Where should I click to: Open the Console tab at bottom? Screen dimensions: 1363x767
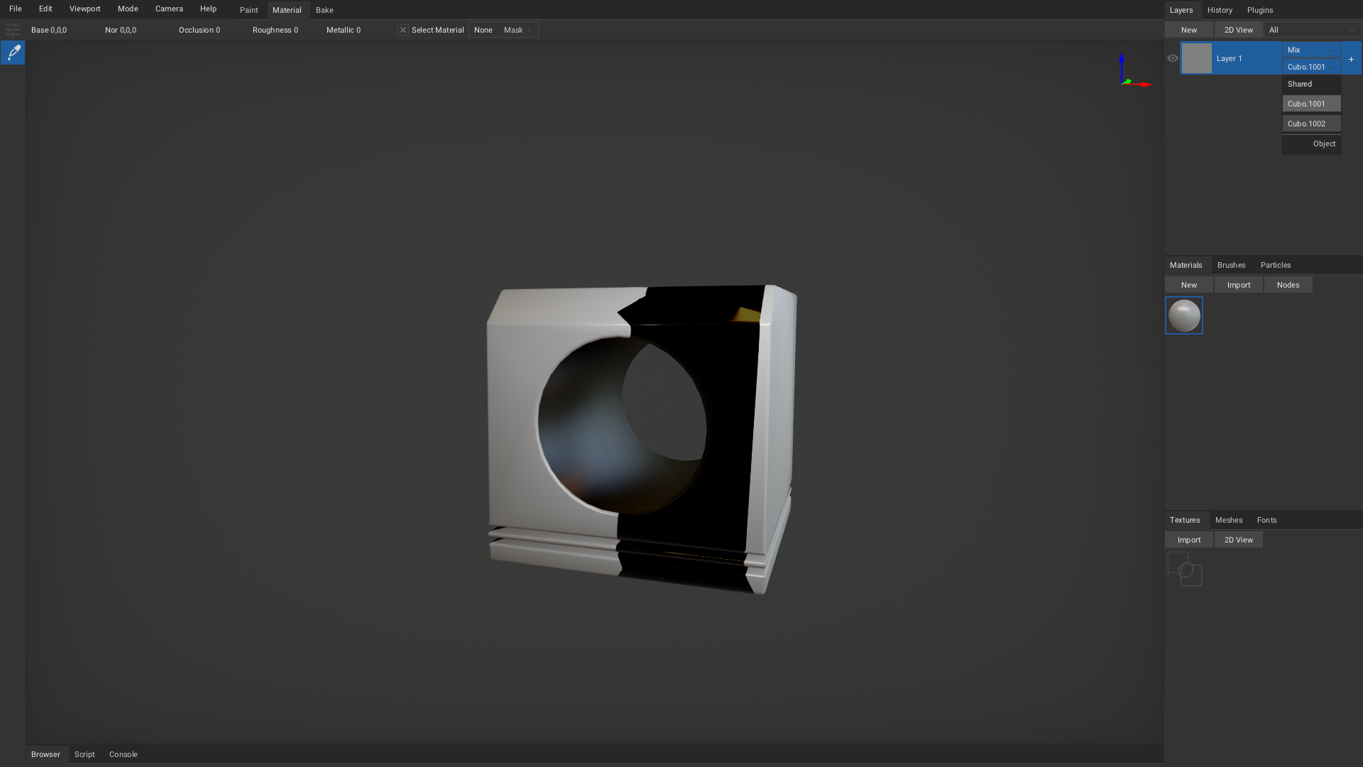pos(124,754)
